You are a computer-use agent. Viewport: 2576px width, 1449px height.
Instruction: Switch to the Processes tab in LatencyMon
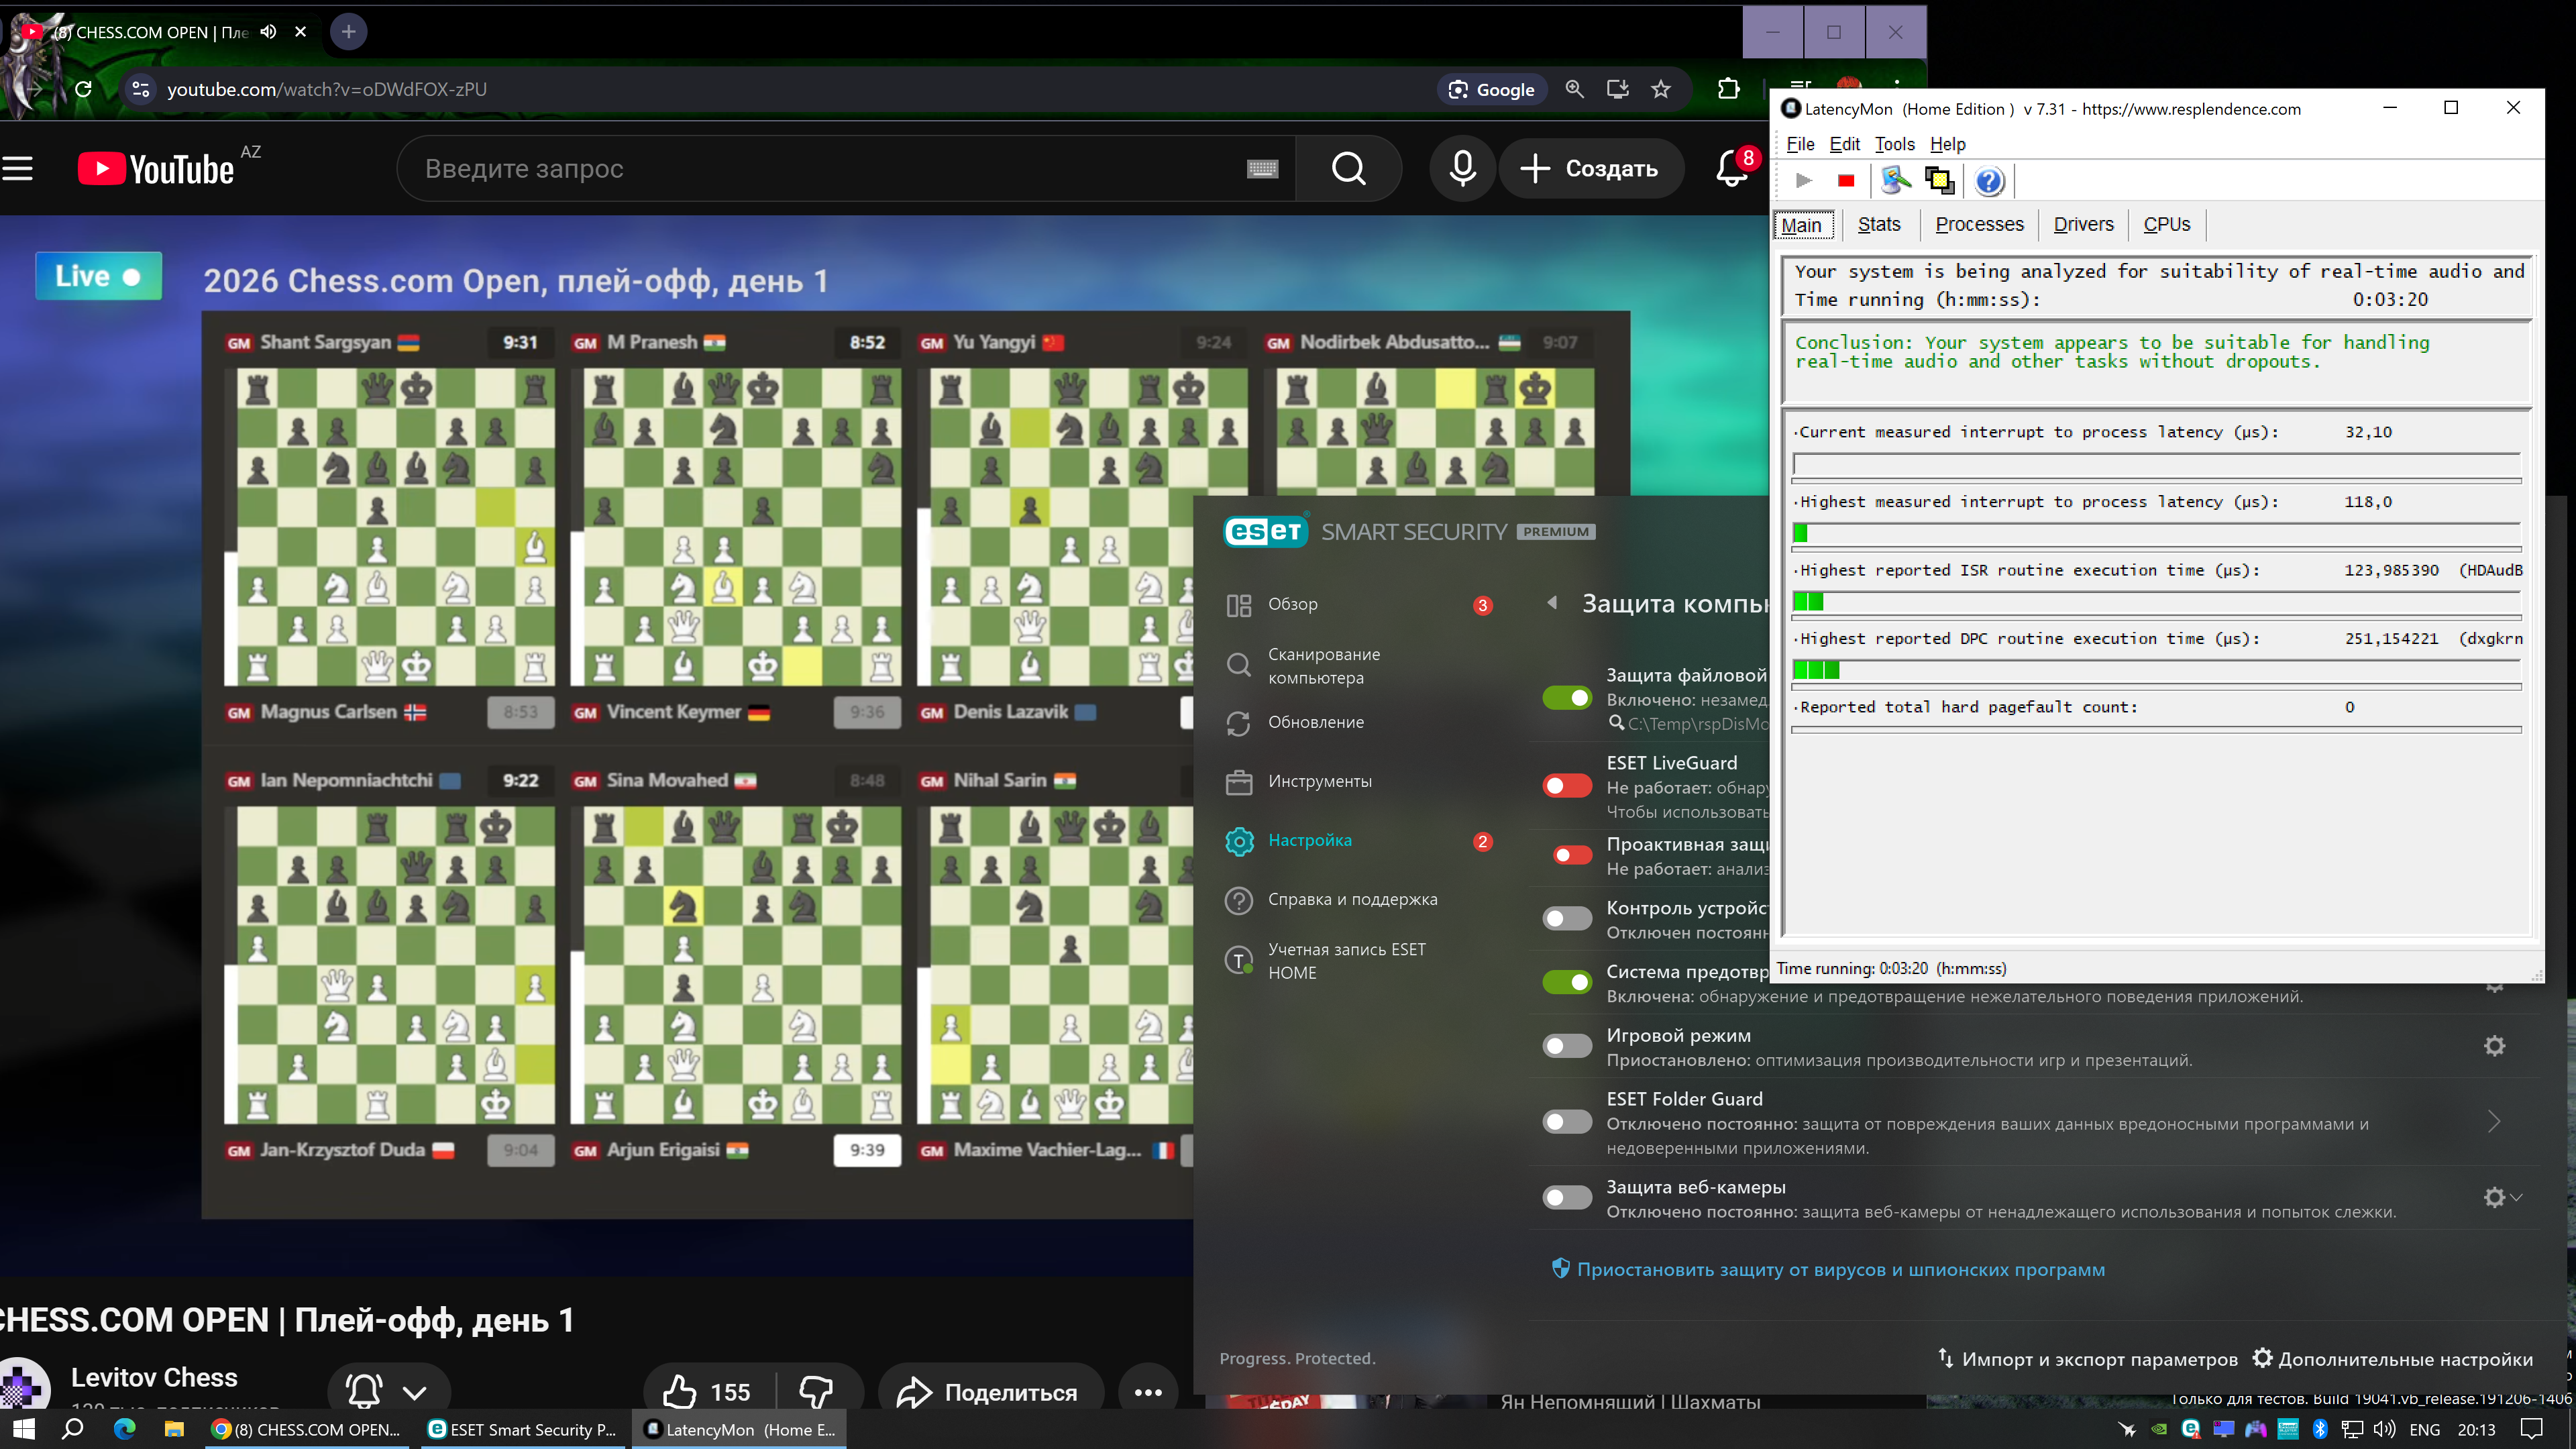tap(1979, 225)
